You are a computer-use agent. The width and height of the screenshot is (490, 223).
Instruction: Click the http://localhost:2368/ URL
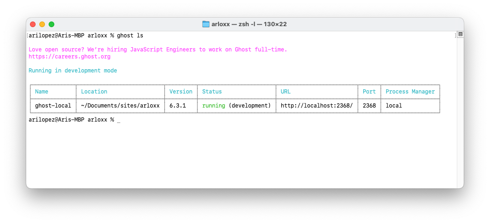pyautogui.click(x=316, y=106)
